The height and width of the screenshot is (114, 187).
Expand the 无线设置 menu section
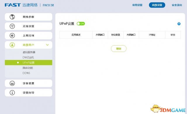[x=29, y=26]
